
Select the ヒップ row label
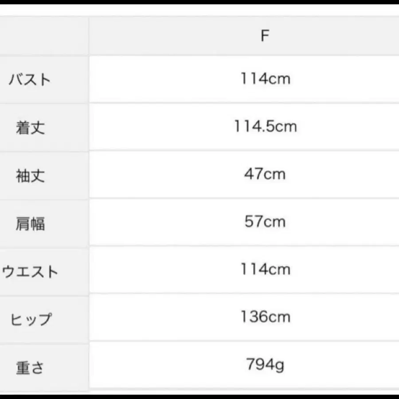30,319
